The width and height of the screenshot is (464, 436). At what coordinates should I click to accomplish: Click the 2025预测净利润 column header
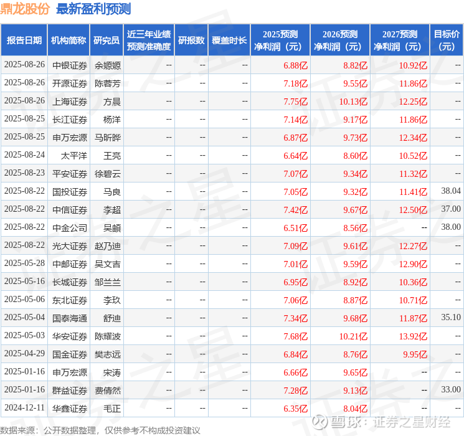pyautogui.click(x=280, y=40)
